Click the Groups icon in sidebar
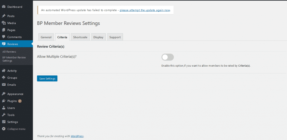 coord(3,78)
